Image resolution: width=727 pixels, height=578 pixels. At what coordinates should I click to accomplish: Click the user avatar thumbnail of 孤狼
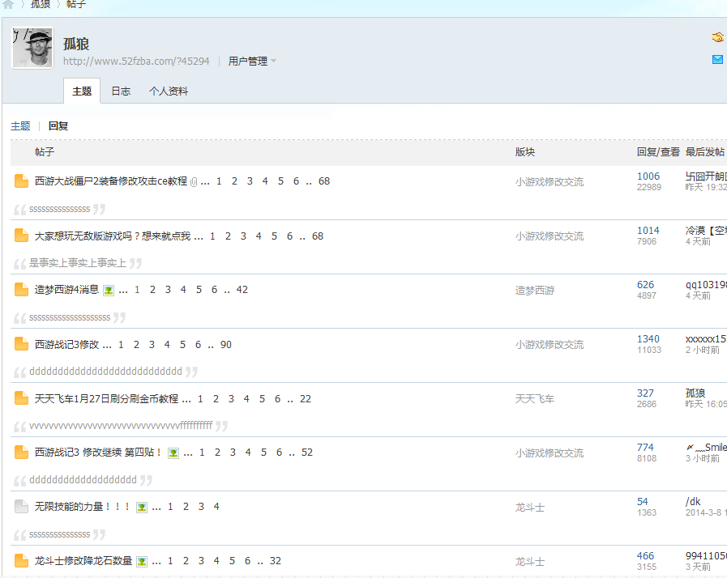tap(32, 48)
